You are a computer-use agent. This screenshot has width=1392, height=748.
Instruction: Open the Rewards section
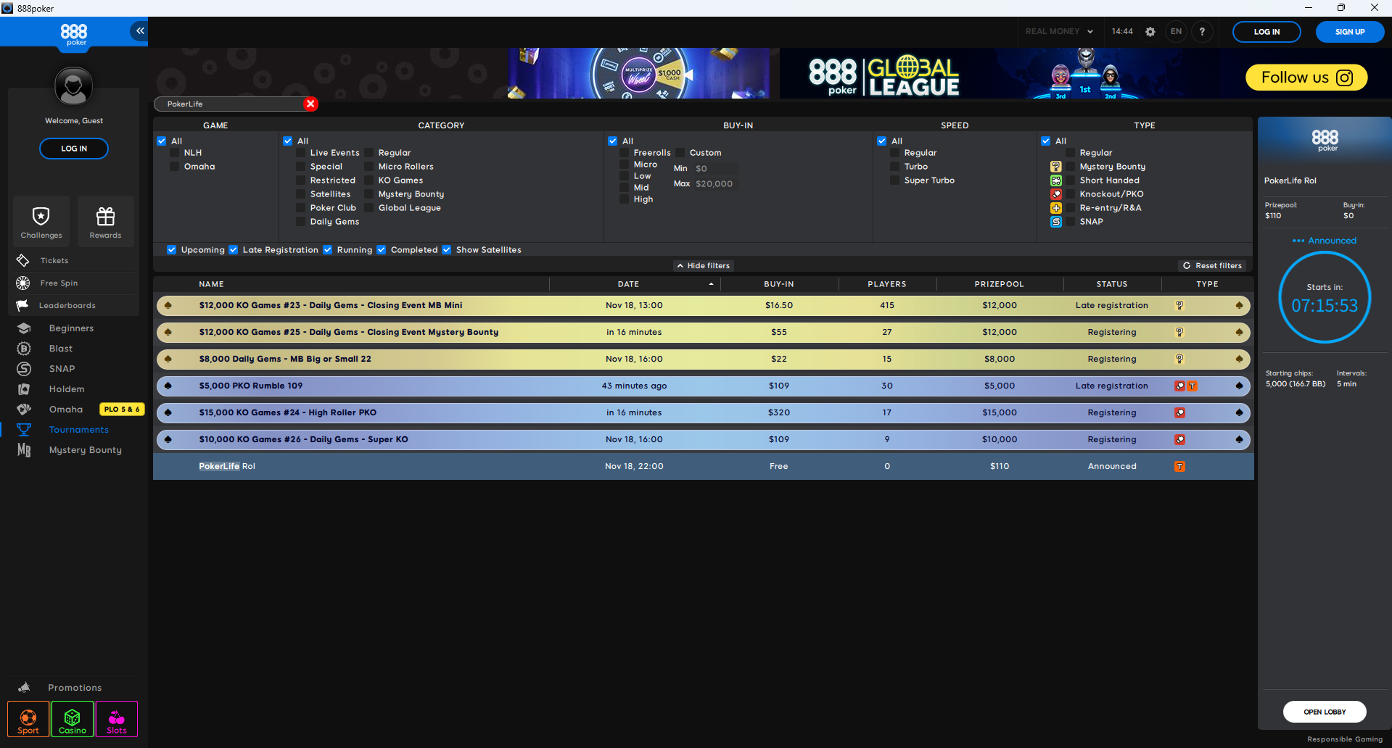(x=105, y=220)
